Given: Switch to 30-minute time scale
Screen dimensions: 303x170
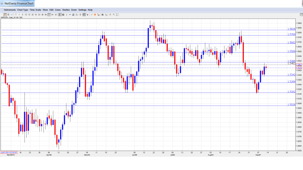Looking at the screenshot, I should tap(33, 14).
